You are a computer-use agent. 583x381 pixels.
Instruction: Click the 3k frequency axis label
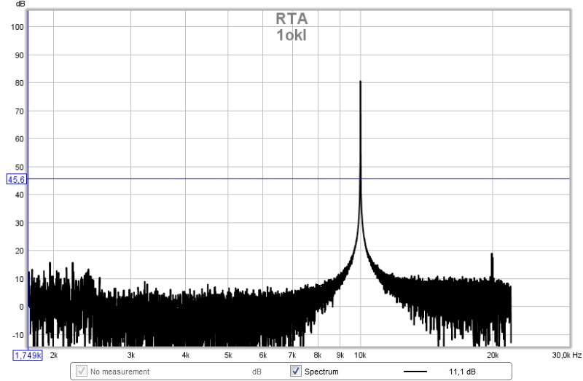[131, 356]
